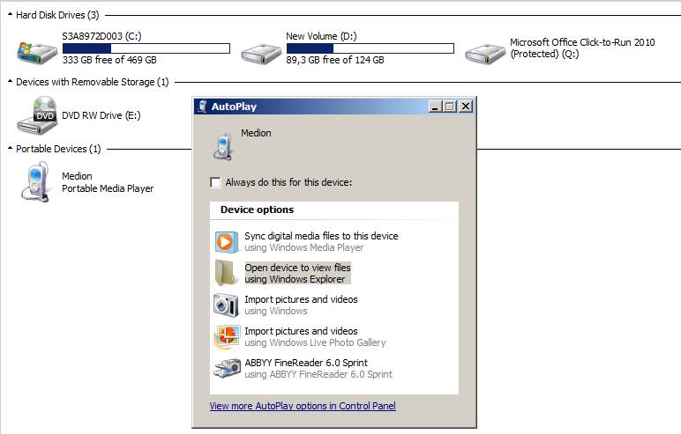The image size is (681, 434).
Task: Click the C: drive capacity bar
Action: click(146, 48)
